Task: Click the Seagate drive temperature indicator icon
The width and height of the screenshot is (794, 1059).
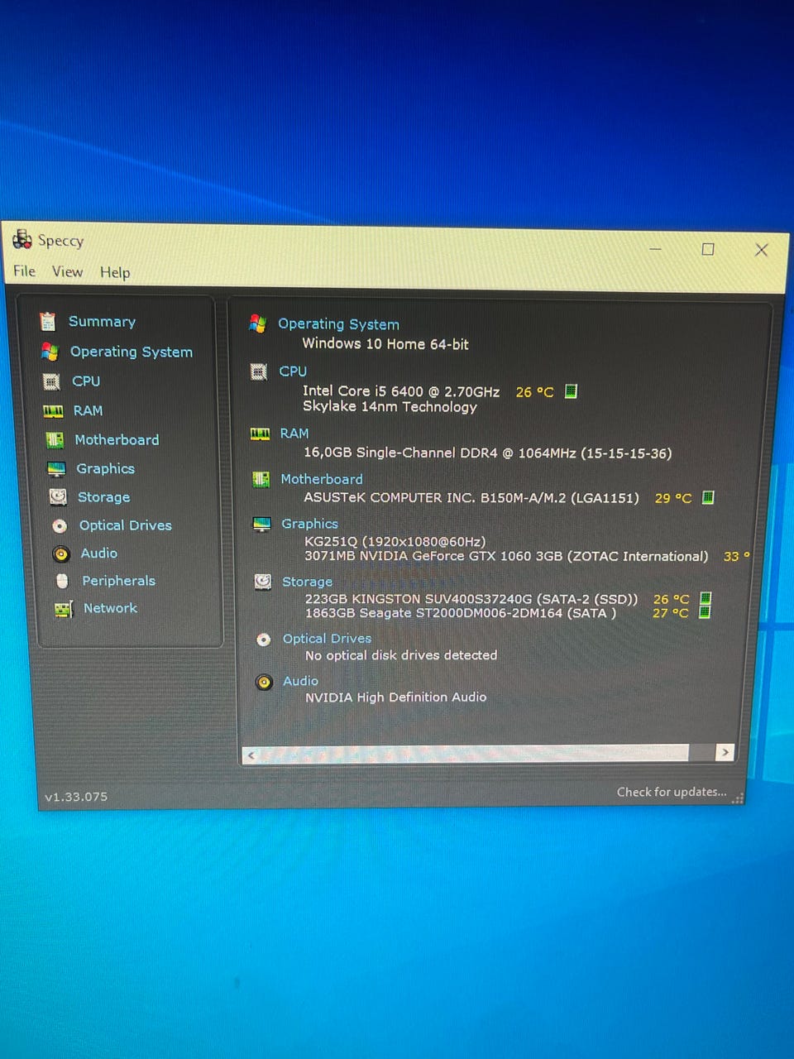Action: [705, 612]
